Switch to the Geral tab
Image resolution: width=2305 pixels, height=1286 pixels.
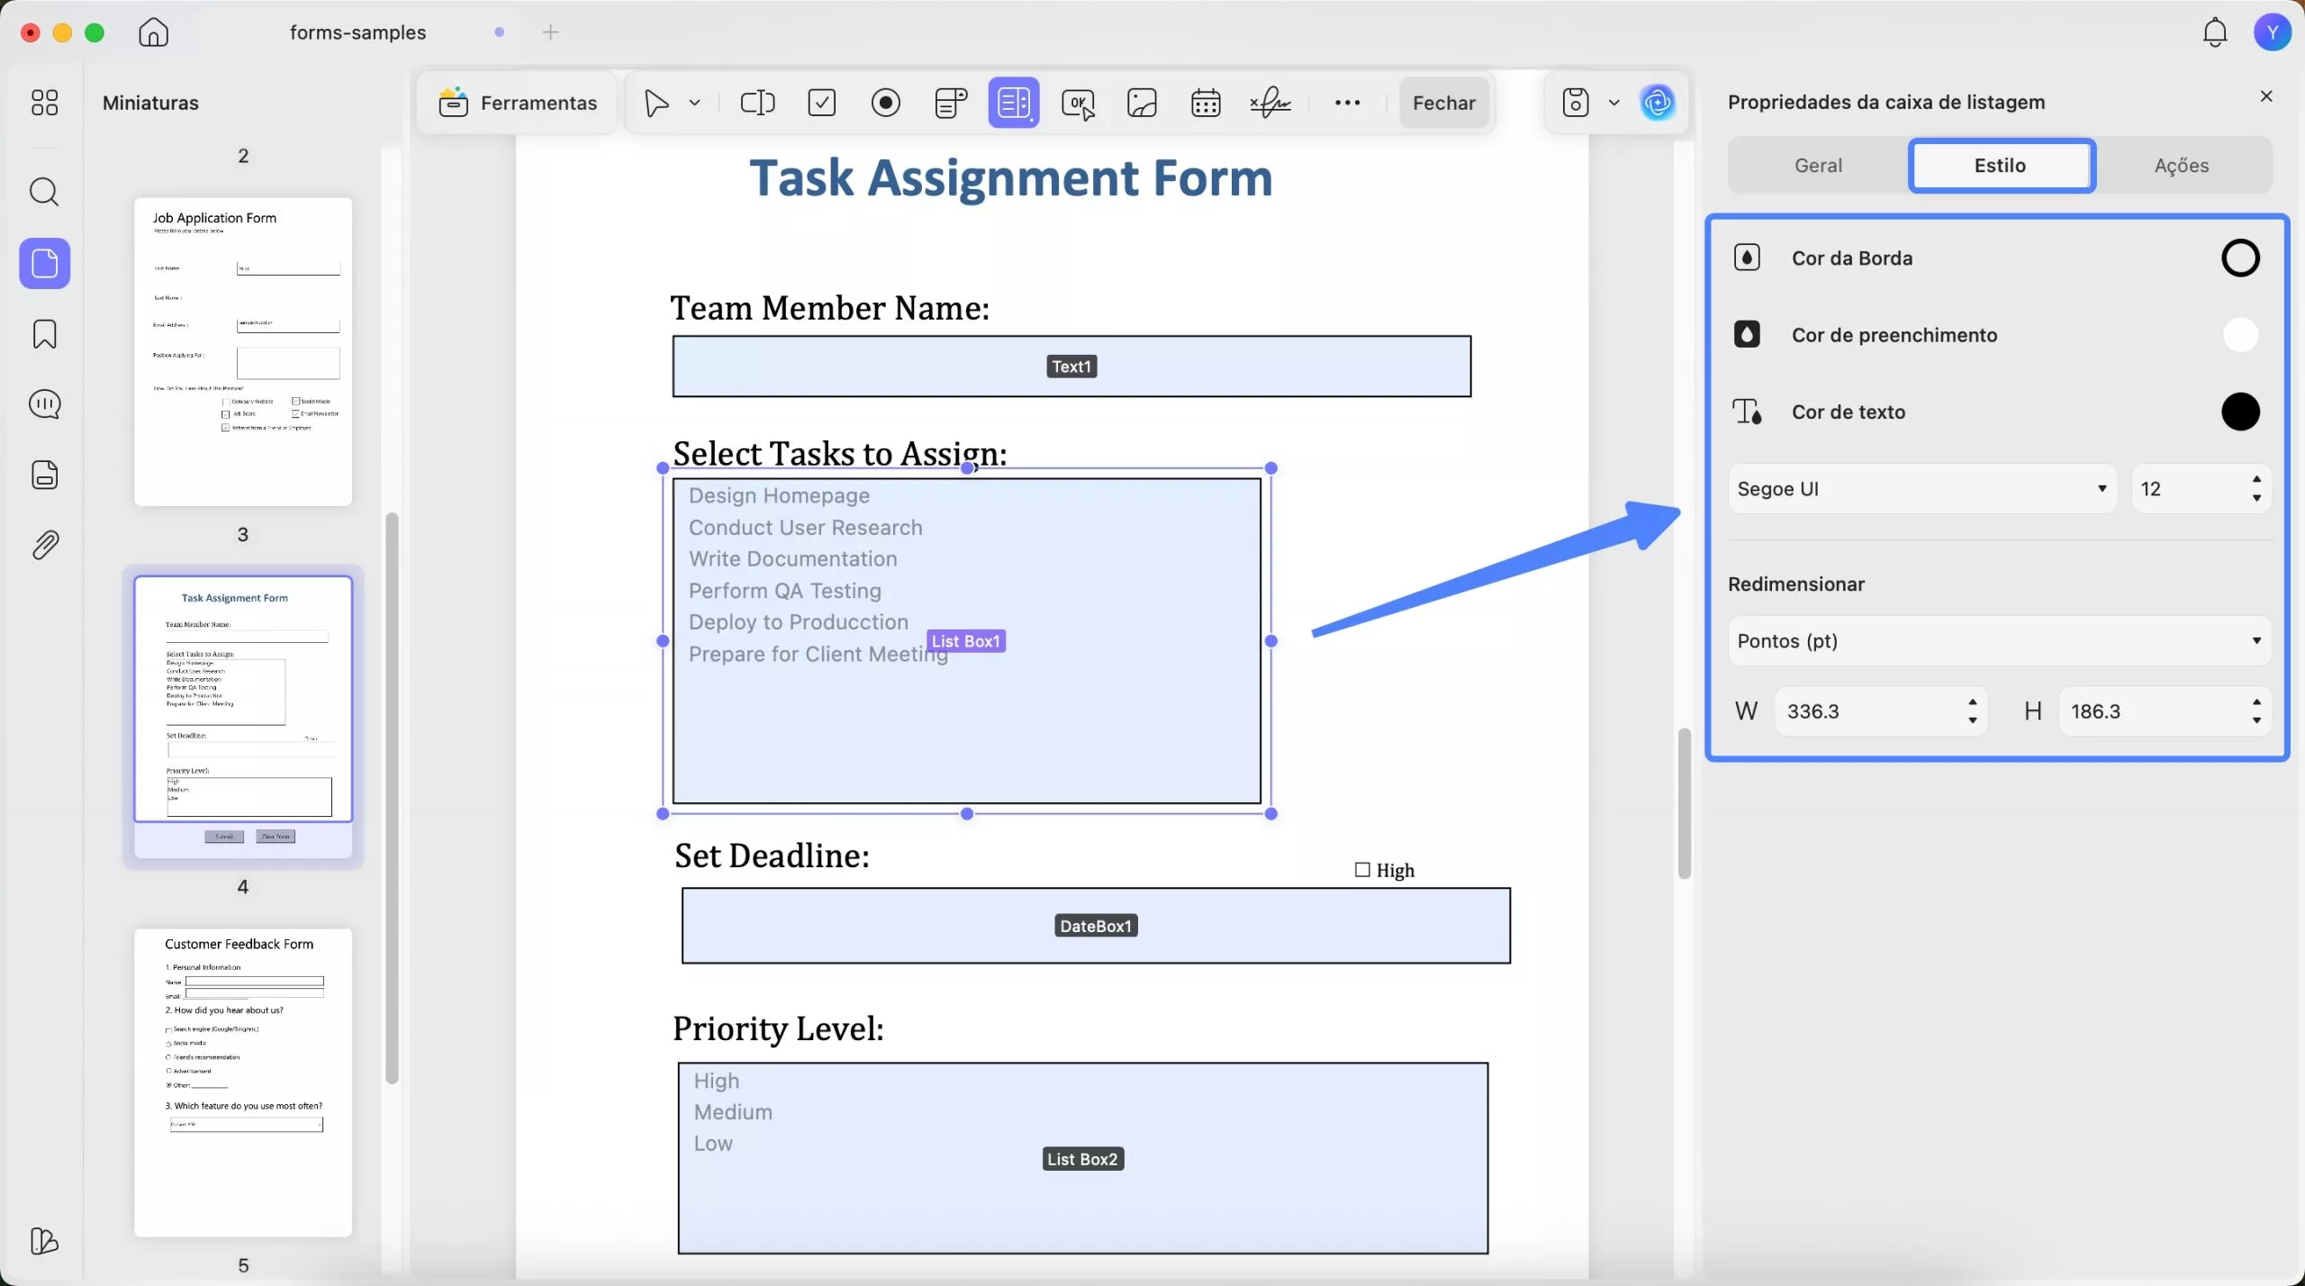(1818, 166)
